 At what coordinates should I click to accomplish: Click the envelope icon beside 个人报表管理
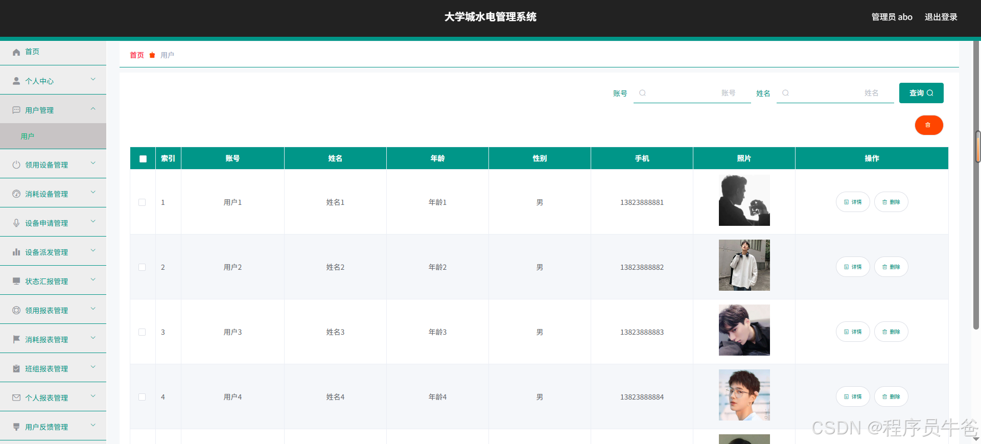point(16,398)
